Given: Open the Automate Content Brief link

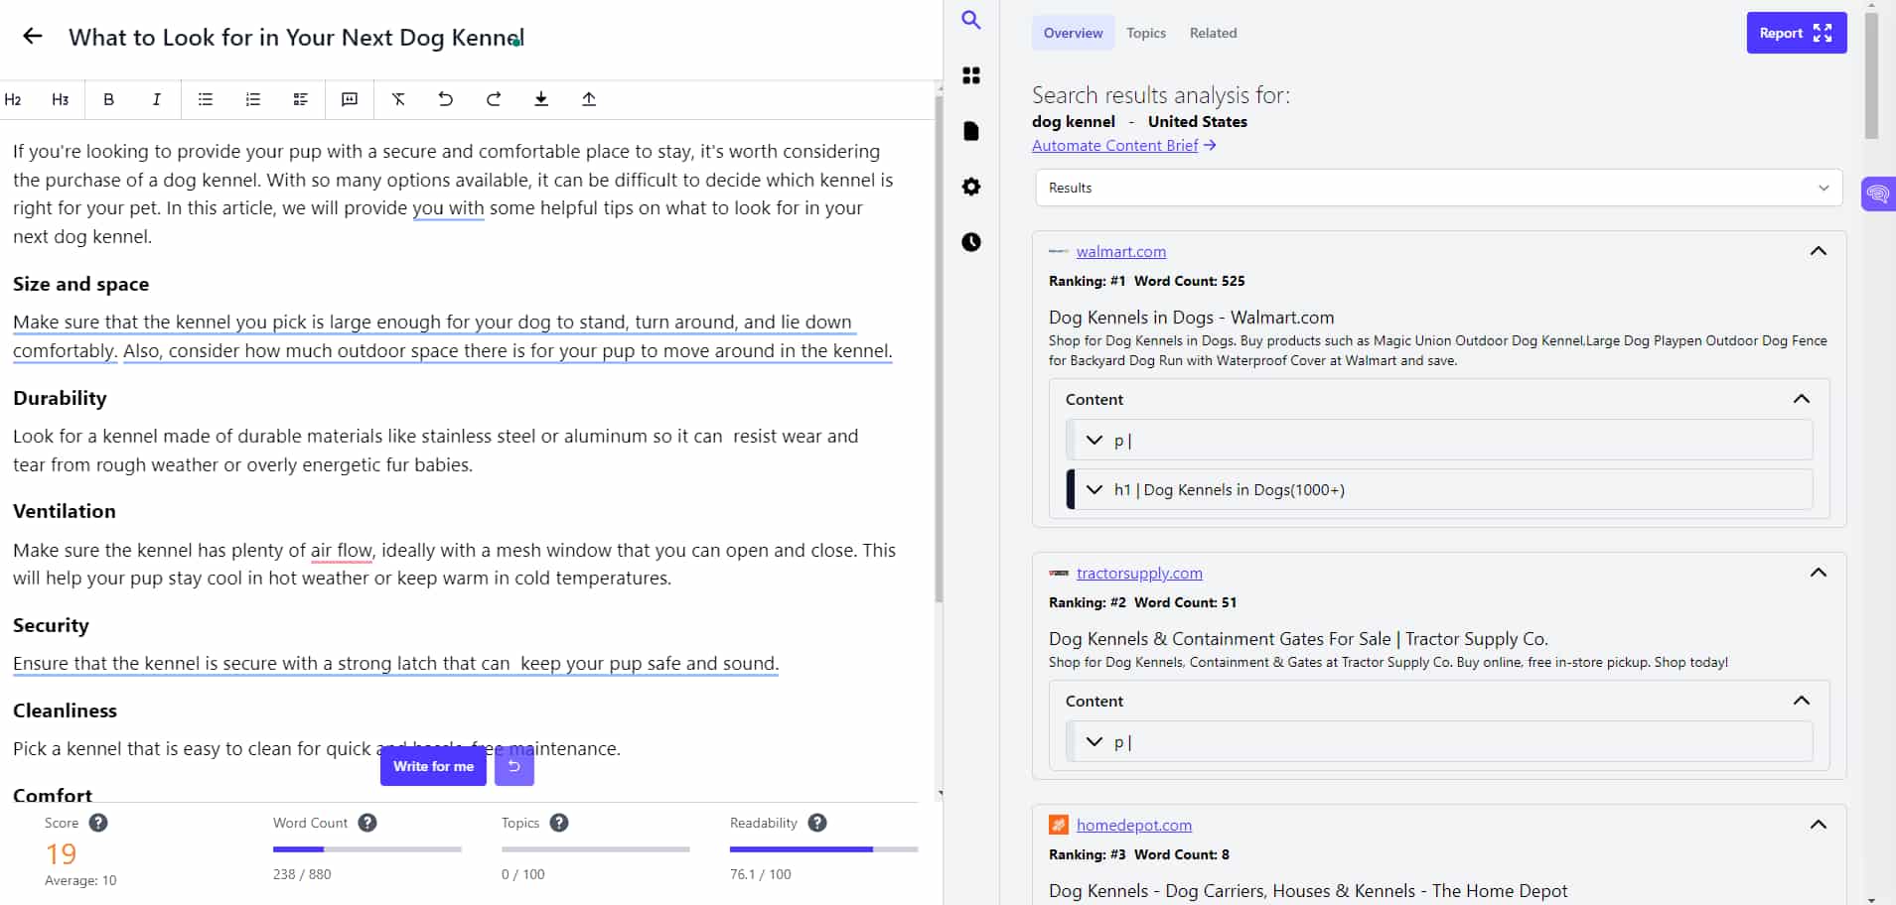Looking at the screenshot, I should click(1114, 145).
